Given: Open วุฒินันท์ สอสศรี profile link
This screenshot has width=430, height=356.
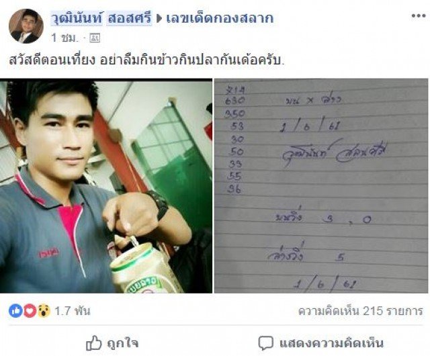Looking at the screenshot, I should [x=101, y=19].
